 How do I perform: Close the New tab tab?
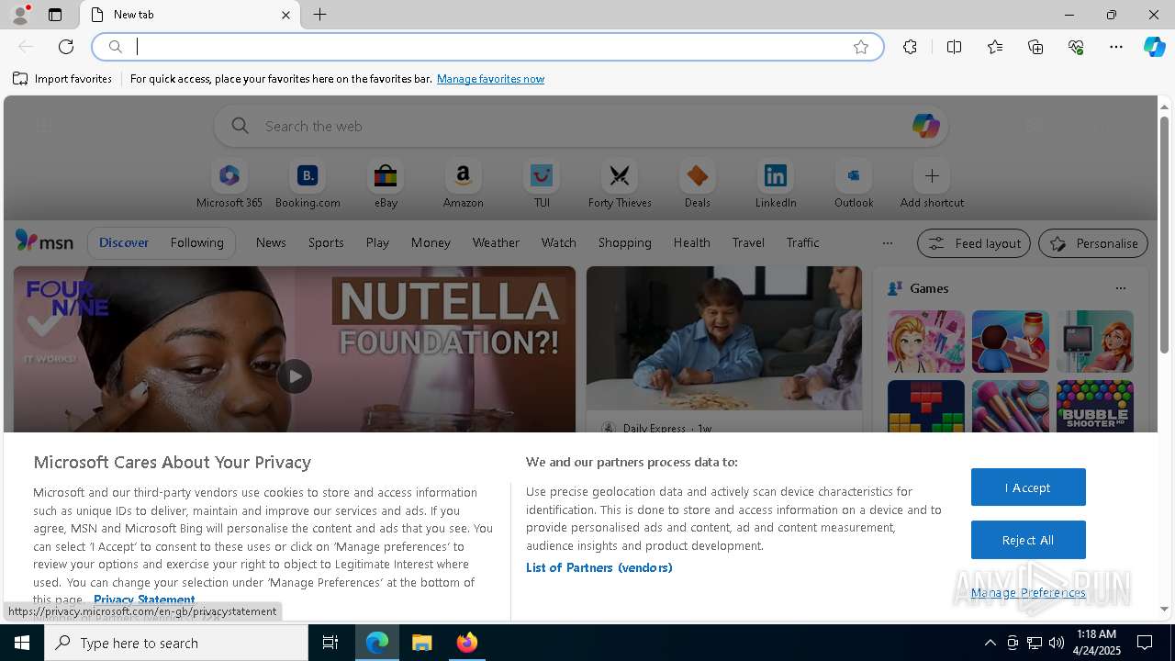(x=285, y=15)
